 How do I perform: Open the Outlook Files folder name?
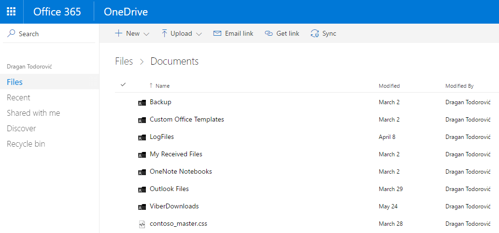tap(169, 189)
